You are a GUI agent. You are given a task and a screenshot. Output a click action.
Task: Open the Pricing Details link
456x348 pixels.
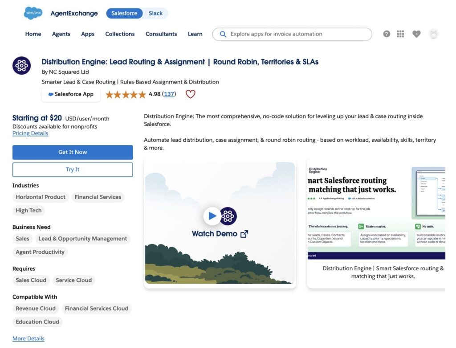coord(30,133)
